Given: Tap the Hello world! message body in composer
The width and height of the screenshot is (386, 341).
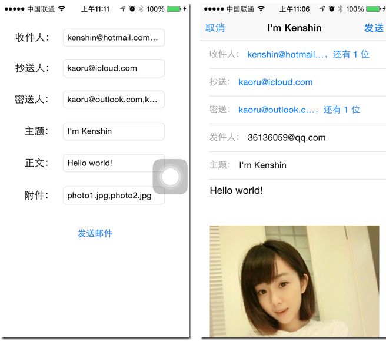Looking at the screenshot, I should coord(237,190).
